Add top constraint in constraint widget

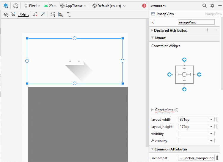(184, 60)
